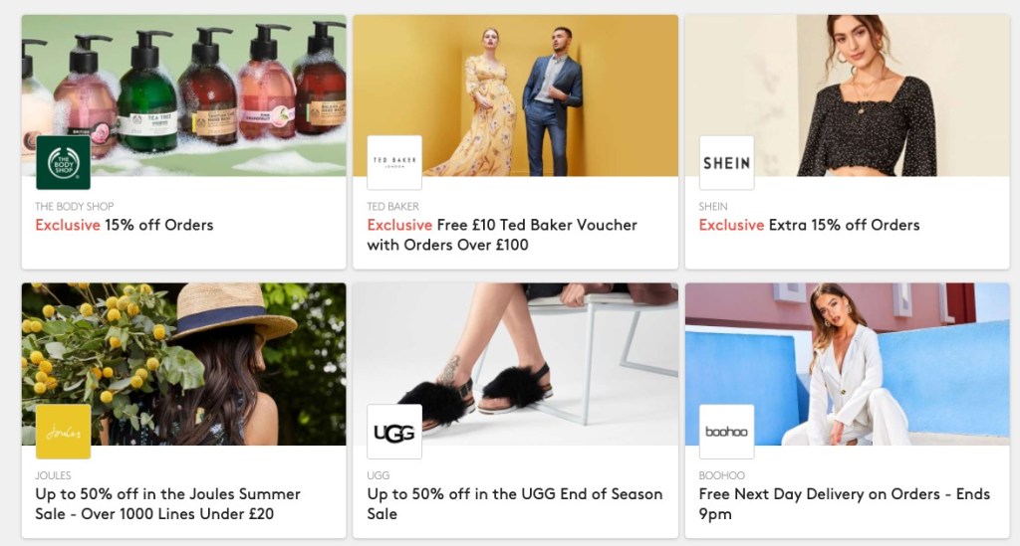This screenshot has width=1020, height=546.
Task: Click the SHEIN logo badge
Action: [726, 163]
